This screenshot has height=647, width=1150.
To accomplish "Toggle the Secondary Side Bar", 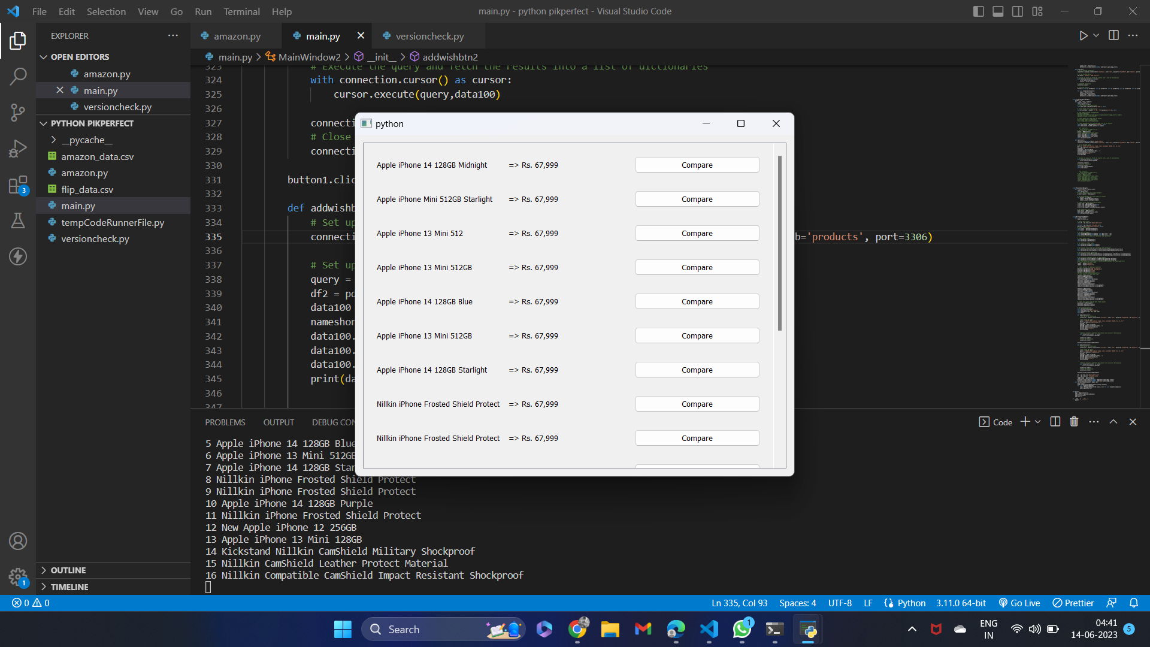I will [1017, 11].
